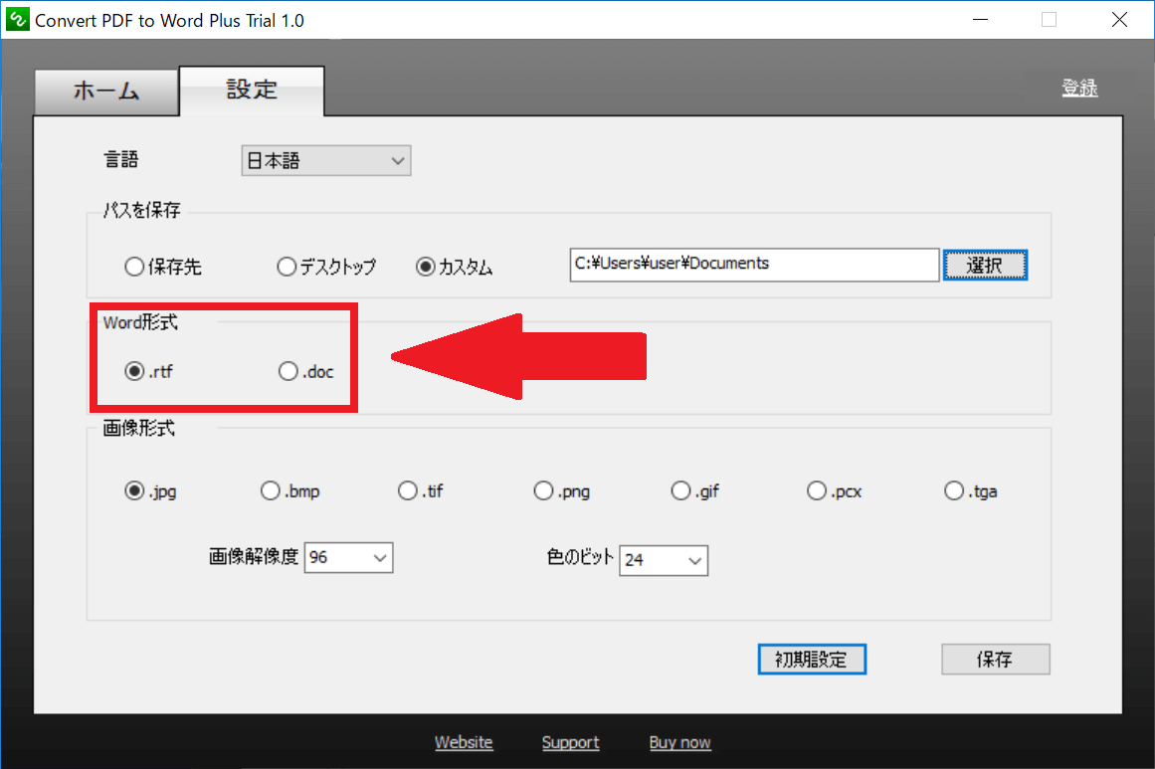This screenshot has height=769, width=1155.
Task: Switch to the ホーム tab
Action: (x=105, y=91)
